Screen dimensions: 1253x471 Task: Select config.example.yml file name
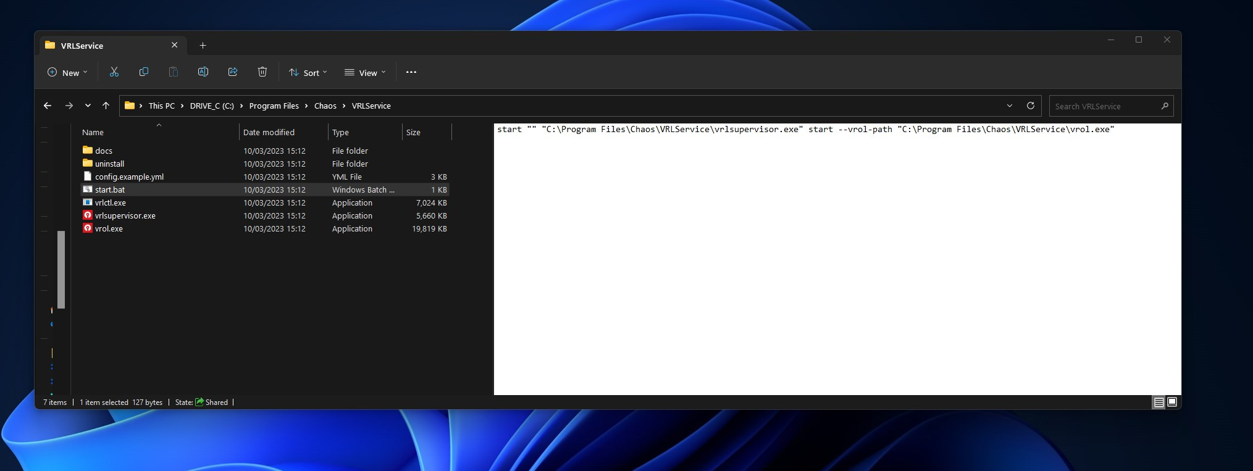129,177
